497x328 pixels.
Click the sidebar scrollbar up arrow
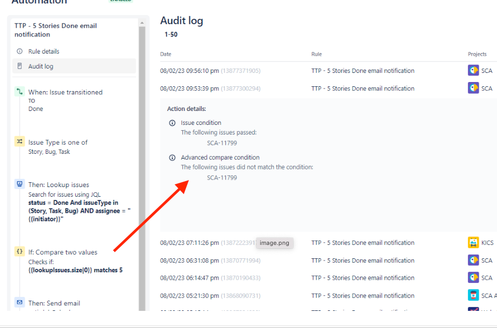(142, 23)
